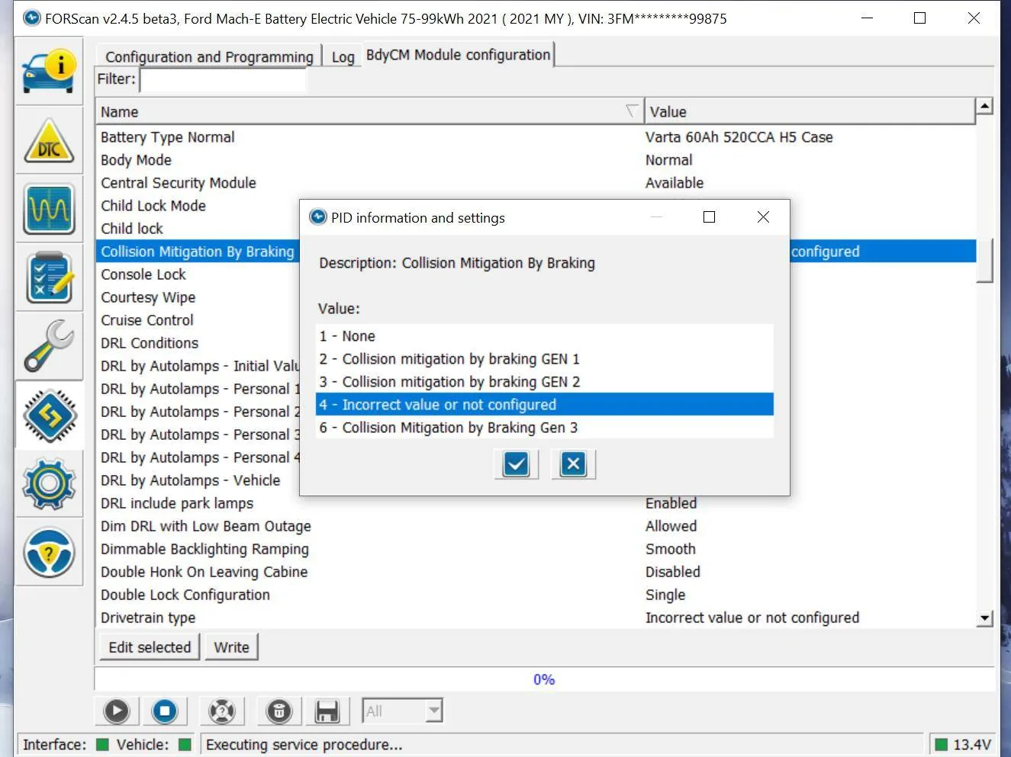Click the list scrollbar thumb
The height and width of the screenshot is (757, 1011).
point(985,261)
